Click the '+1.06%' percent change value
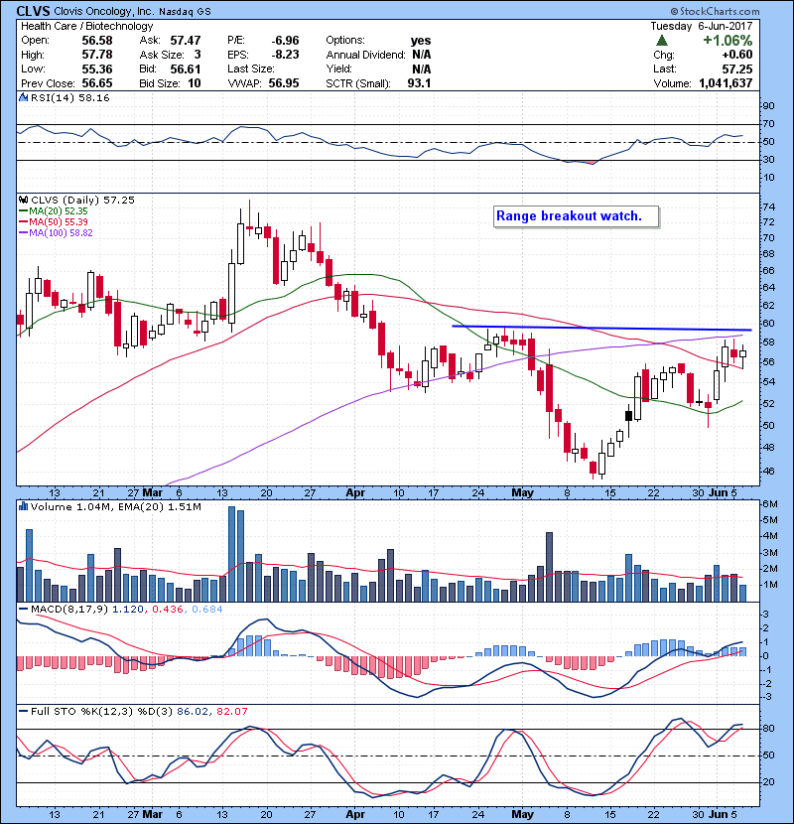794x824 pixels. coord(728,41)
